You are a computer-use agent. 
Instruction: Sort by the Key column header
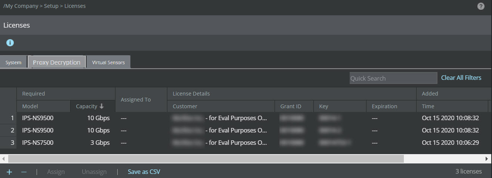pos(340,106)
